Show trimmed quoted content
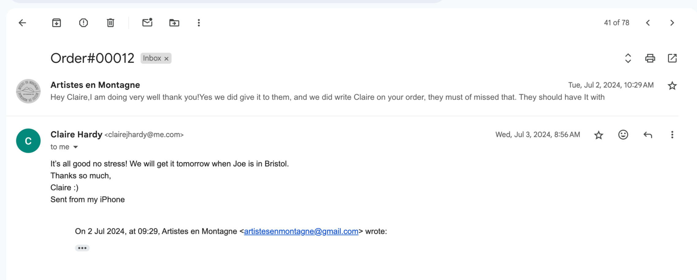697x280 pixels. (82, 248)
